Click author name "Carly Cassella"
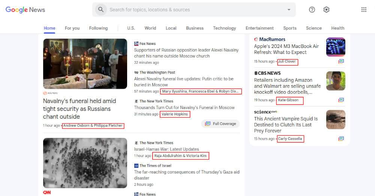The image size is (375, 196). click(x=290, y=139)
